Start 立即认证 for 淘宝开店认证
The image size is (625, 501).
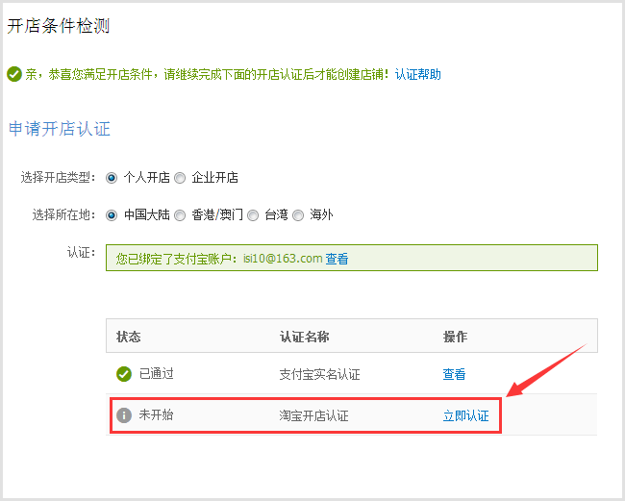pyautogui.click(x=465, y=415)
